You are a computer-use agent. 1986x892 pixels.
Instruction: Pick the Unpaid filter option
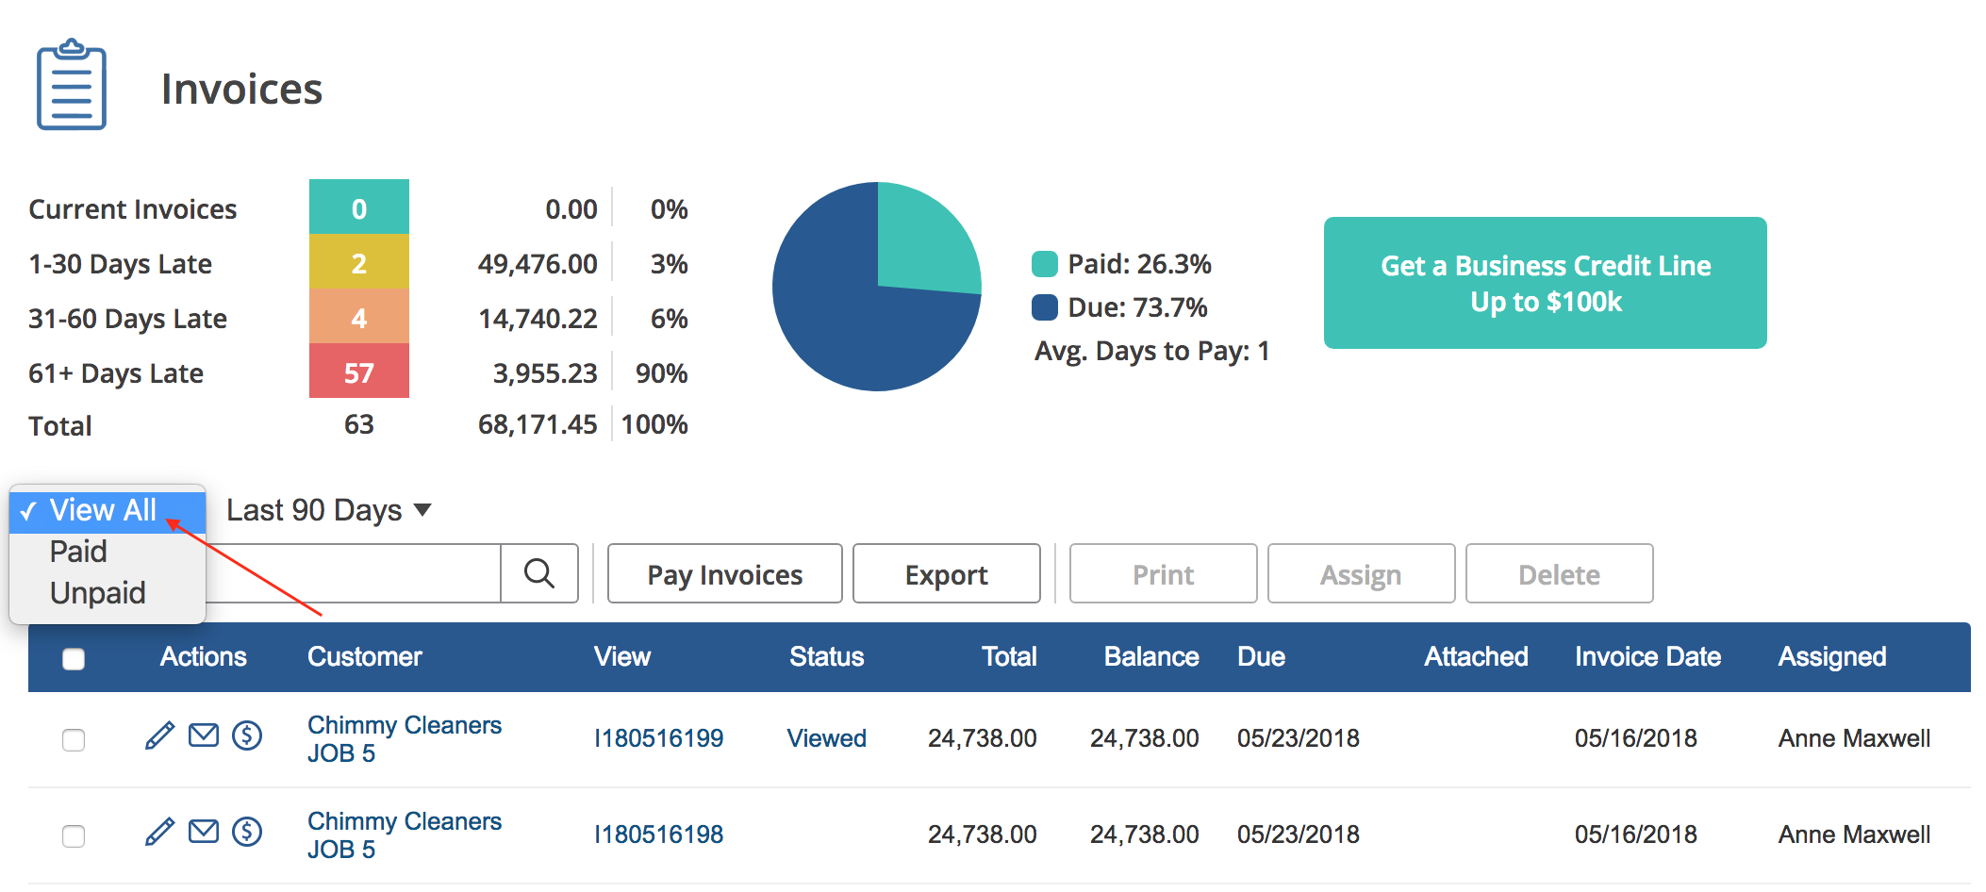(97, 593)
